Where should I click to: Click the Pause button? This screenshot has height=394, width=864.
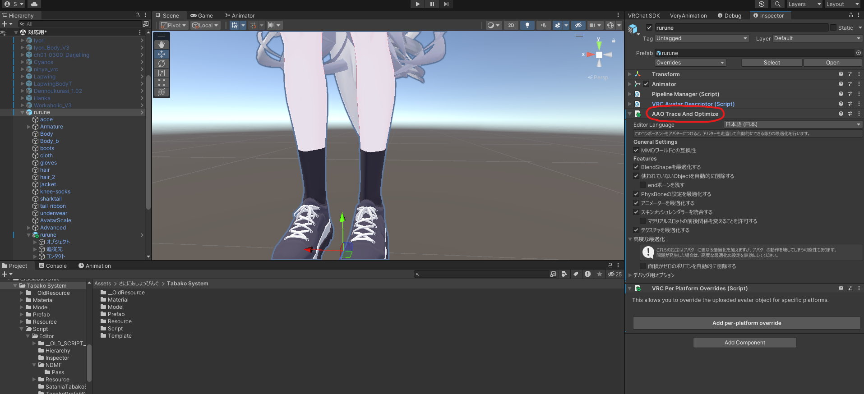(x=432, y=4)
